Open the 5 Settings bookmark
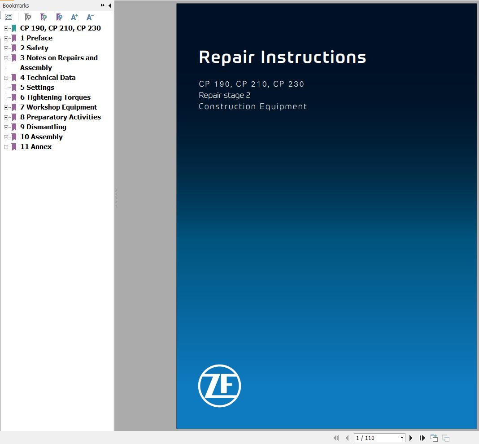 pyautogui.click(x=37, y=88)
